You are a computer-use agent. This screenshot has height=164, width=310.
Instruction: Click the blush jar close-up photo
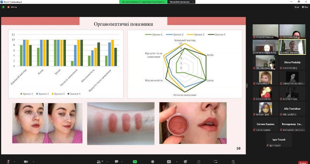[x=193, y=123]
